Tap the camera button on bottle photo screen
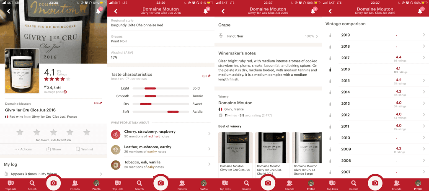Viewport: 429px width, 191px height. pos(54,183)
